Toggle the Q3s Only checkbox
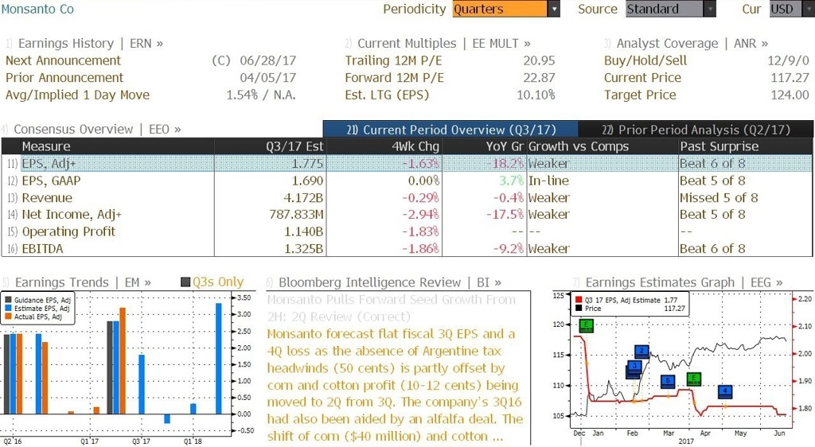Image resolution: width=815 pixels, height=447 pixels. click(185, 282)
